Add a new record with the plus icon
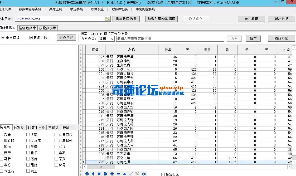Screen dimensions: 296x176 coord(112,173)
